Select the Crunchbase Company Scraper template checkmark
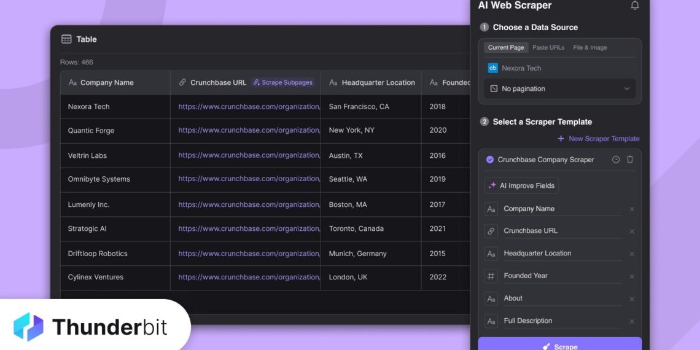 [490, 160]
